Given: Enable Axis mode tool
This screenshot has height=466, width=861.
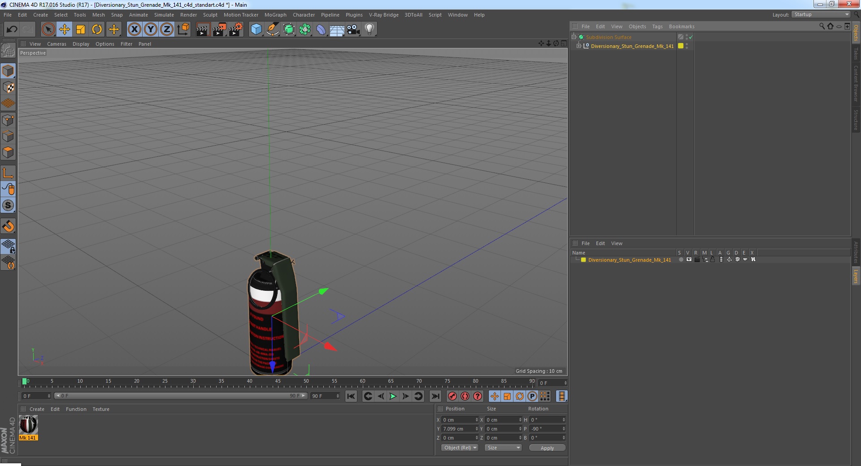Looking at the screenshot, I should coord(8,173).
